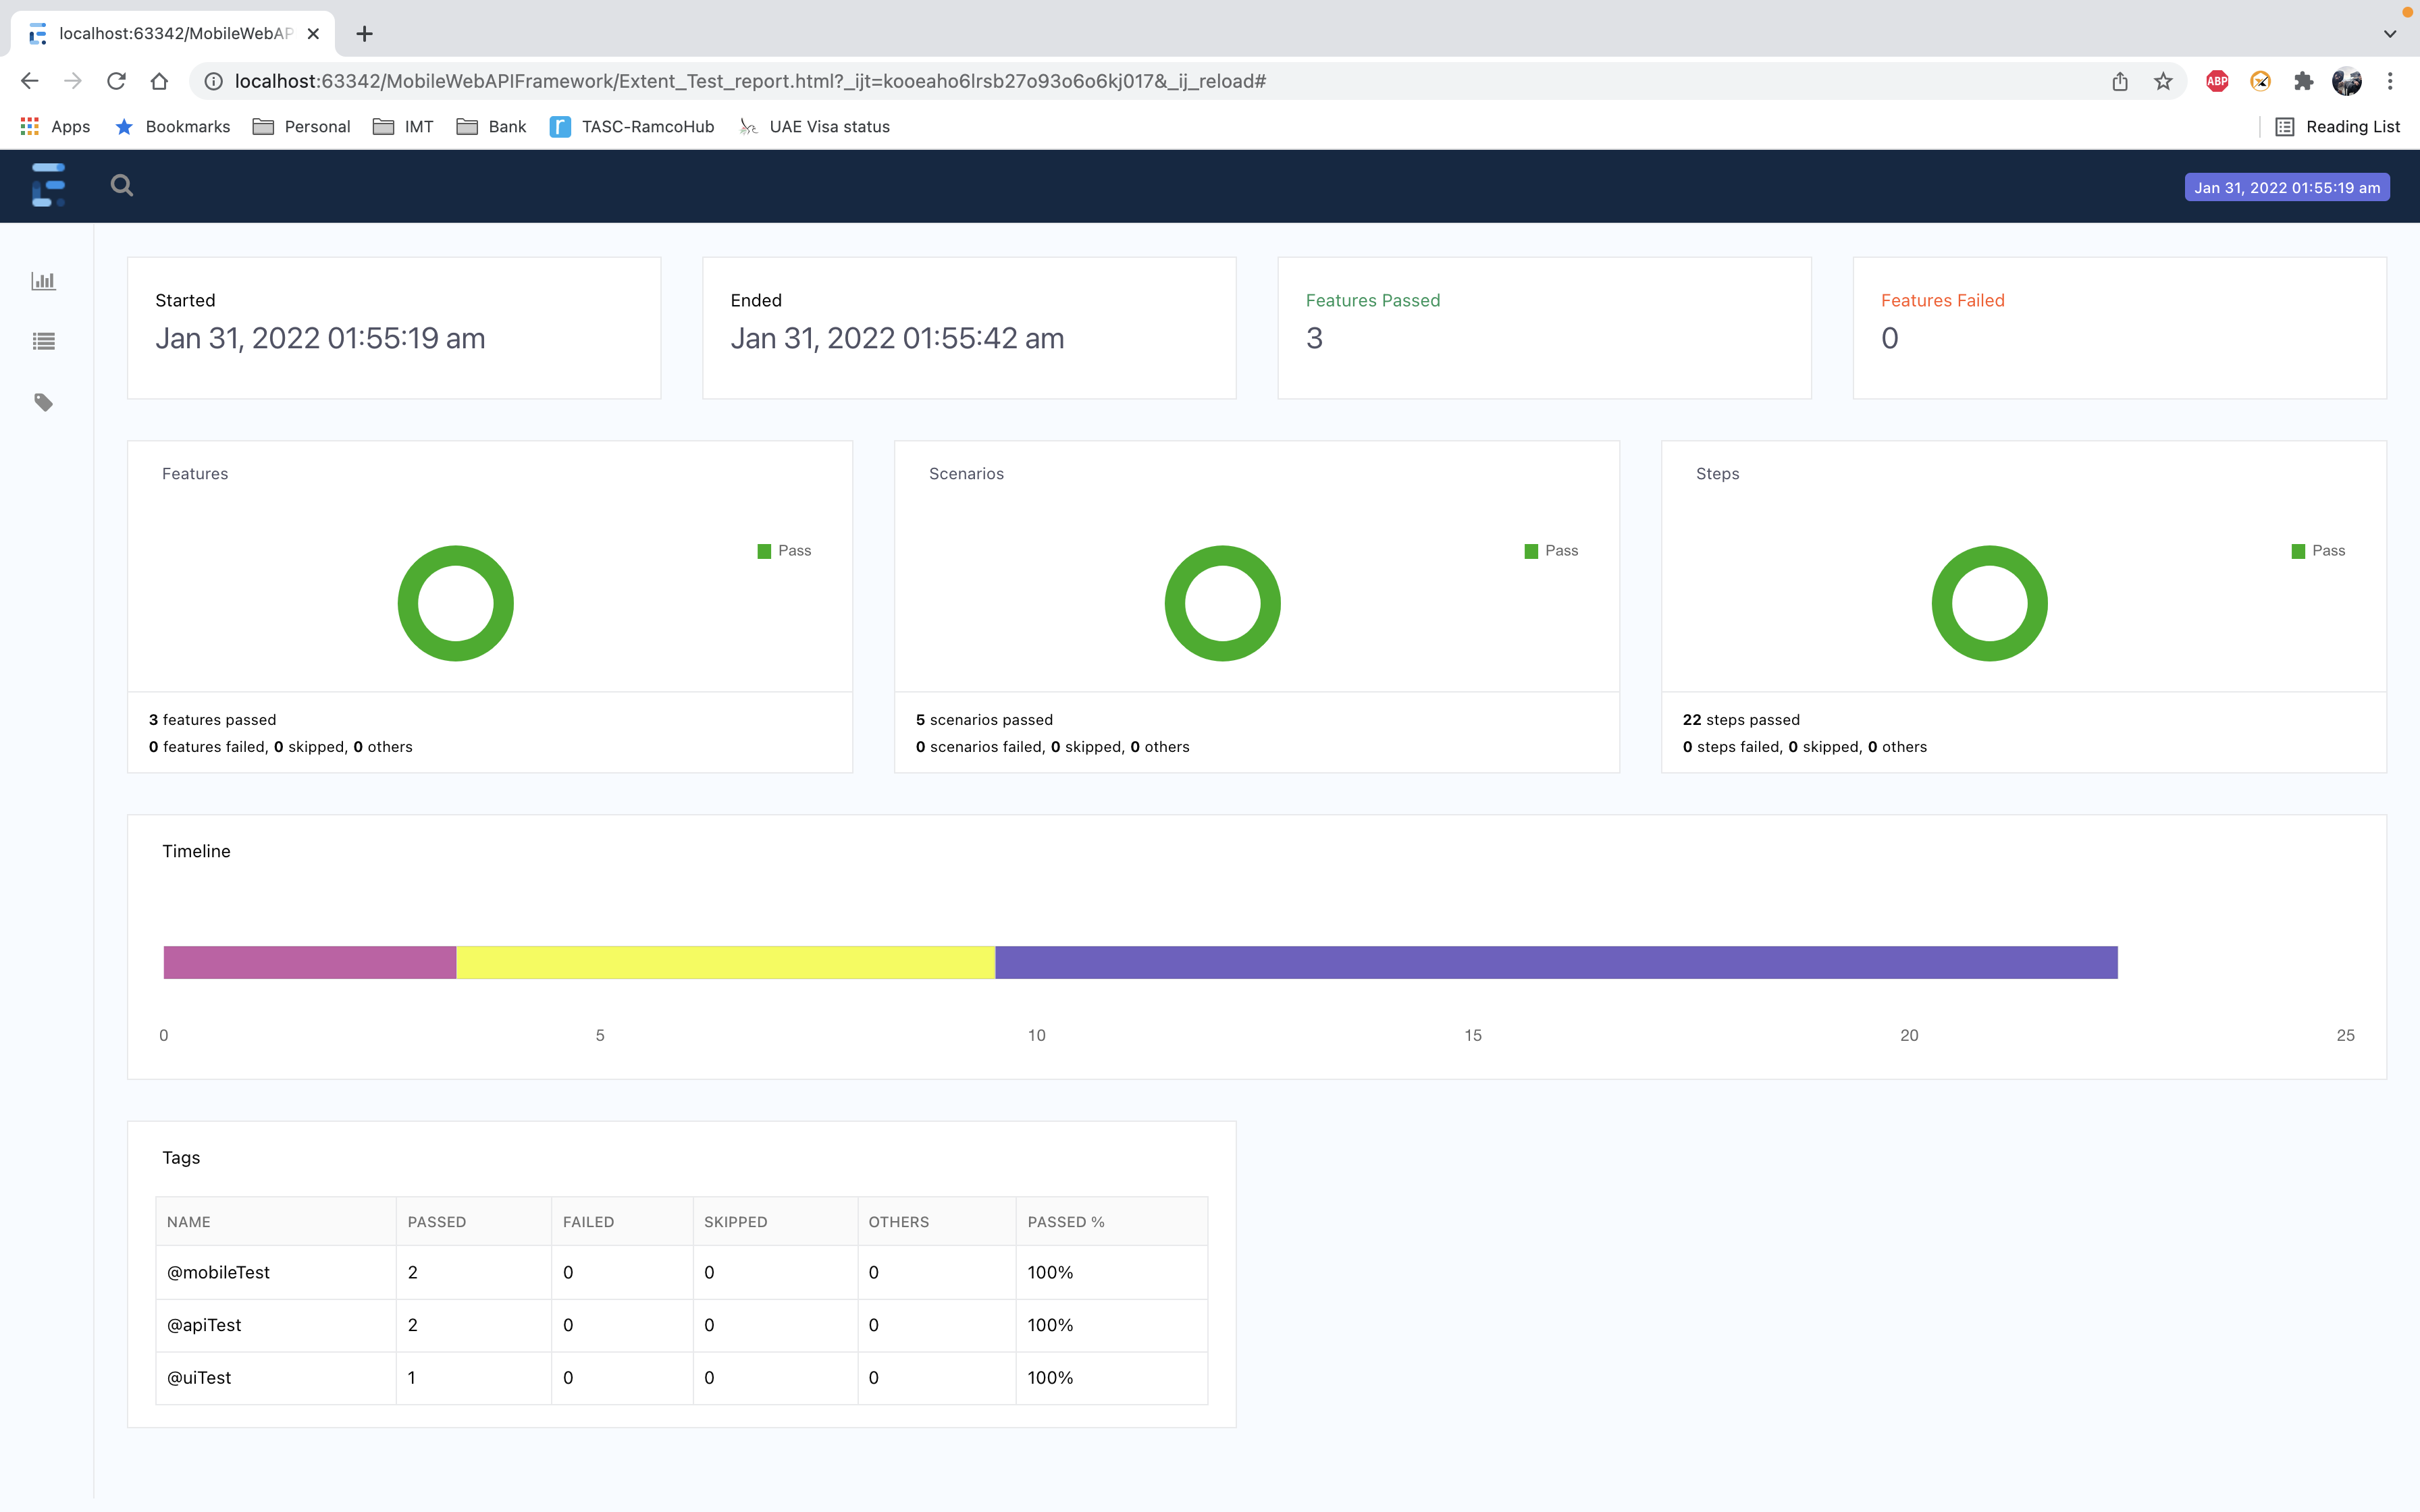Open the Apps menu in bookmarks bar
The width and height of the screenshot is (2420, 1512).
coord(54,126)
